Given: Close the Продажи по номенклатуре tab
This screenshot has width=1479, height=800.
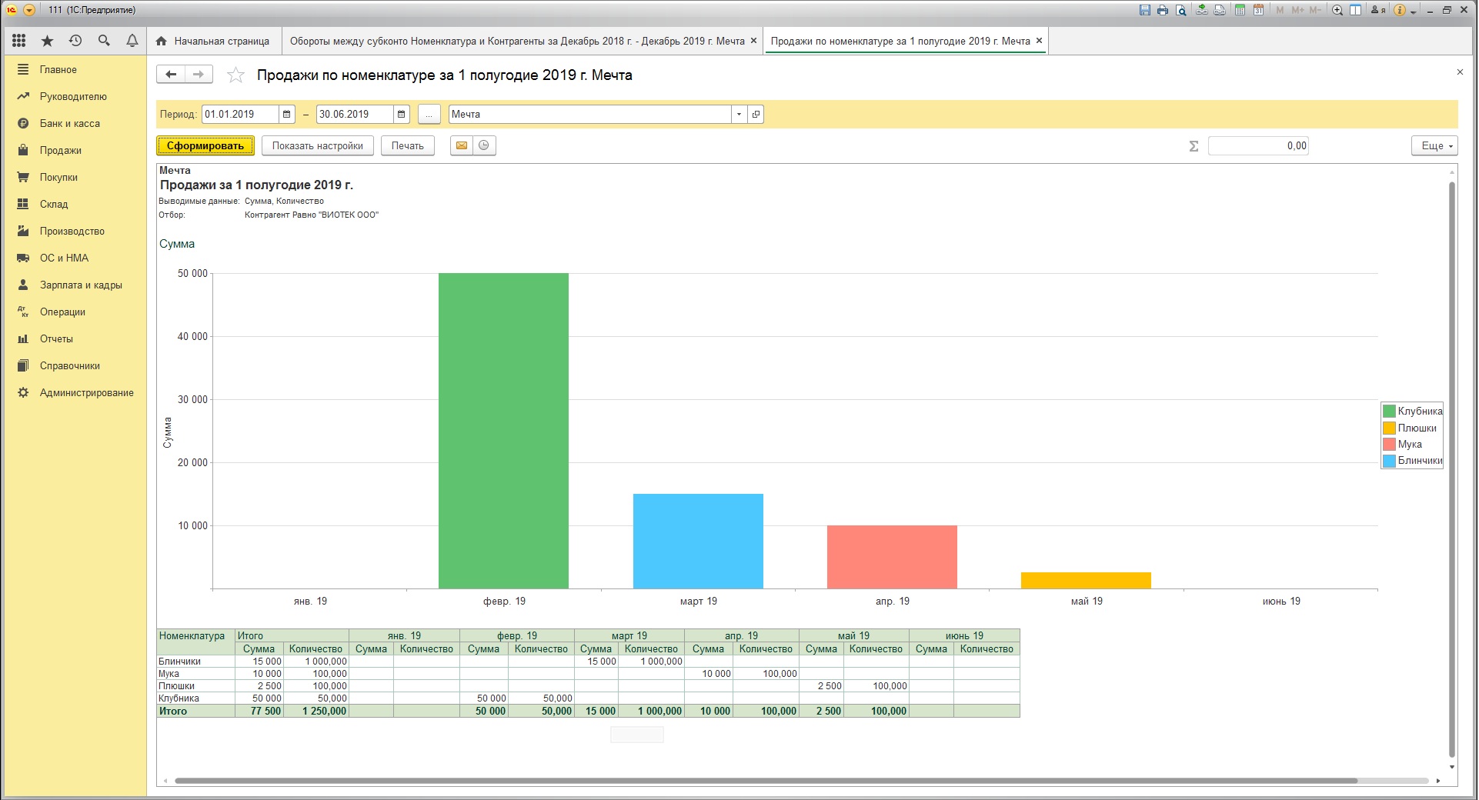Looking at the screenshot, I should (1039, 41).
